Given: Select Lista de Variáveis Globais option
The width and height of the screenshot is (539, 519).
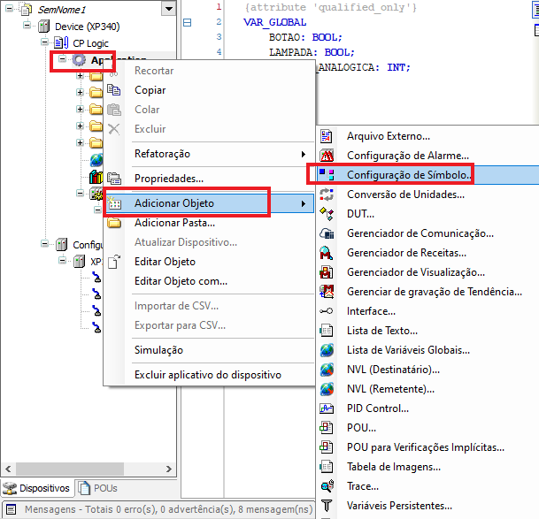Looking at the screenshot, I should 408,350.
